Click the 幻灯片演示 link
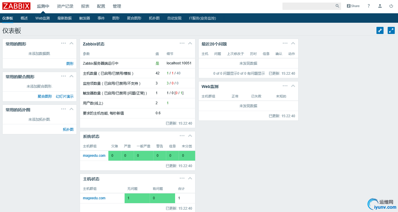 tap(65, 97)
